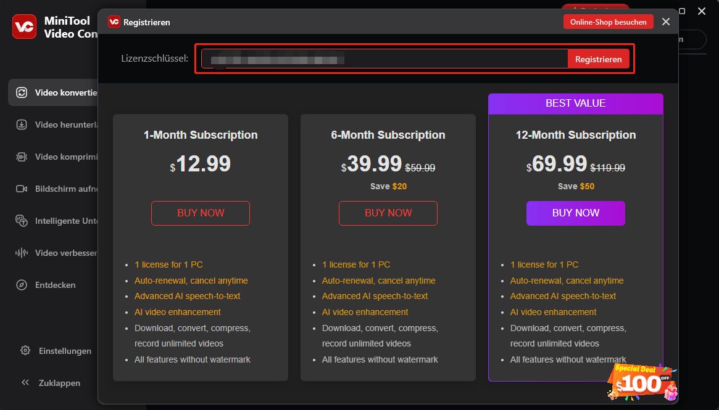Click the 12-Month Subscription heading
719x410 pixels.
575,135
